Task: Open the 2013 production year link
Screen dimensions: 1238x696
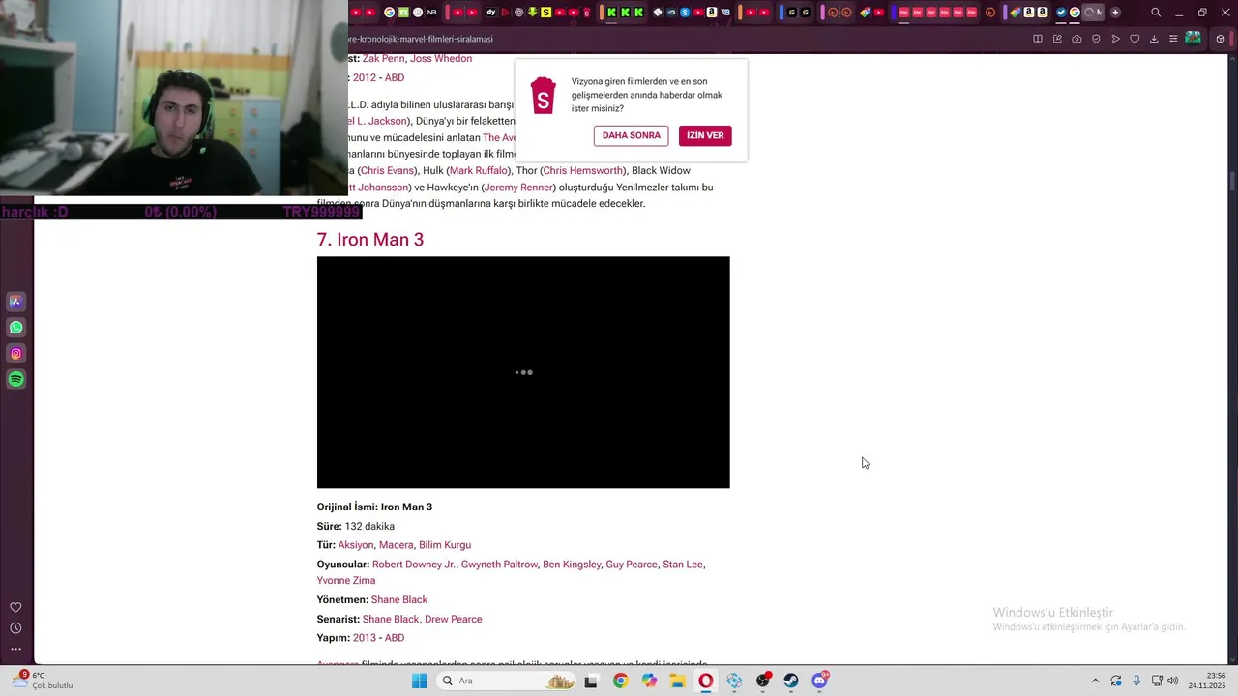Action: 365,638
